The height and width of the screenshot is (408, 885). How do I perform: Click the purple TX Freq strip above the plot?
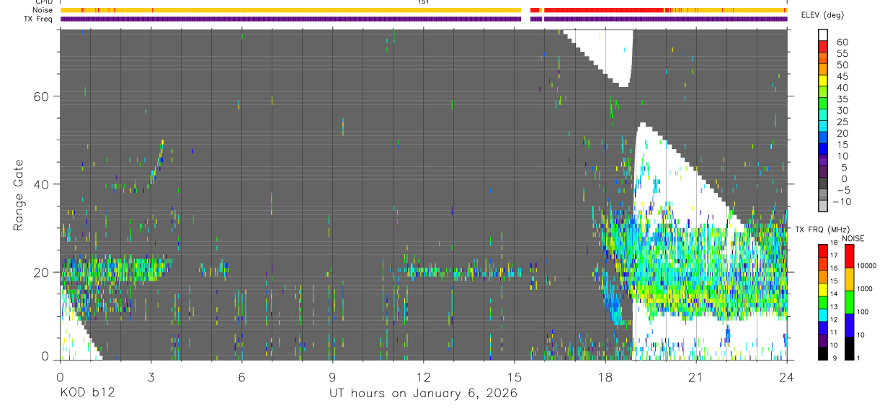(x=423, y=19)
